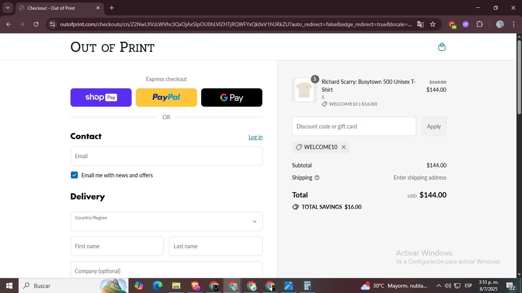The width and height of the screenshot is (522, 293).
Task: Reload the checkout page
Action: coord(36,24)
